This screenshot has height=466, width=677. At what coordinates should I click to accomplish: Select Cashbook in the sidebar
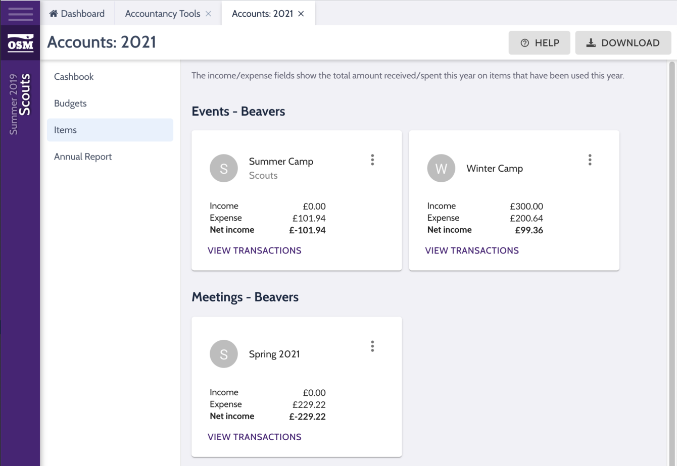[74, 77]
